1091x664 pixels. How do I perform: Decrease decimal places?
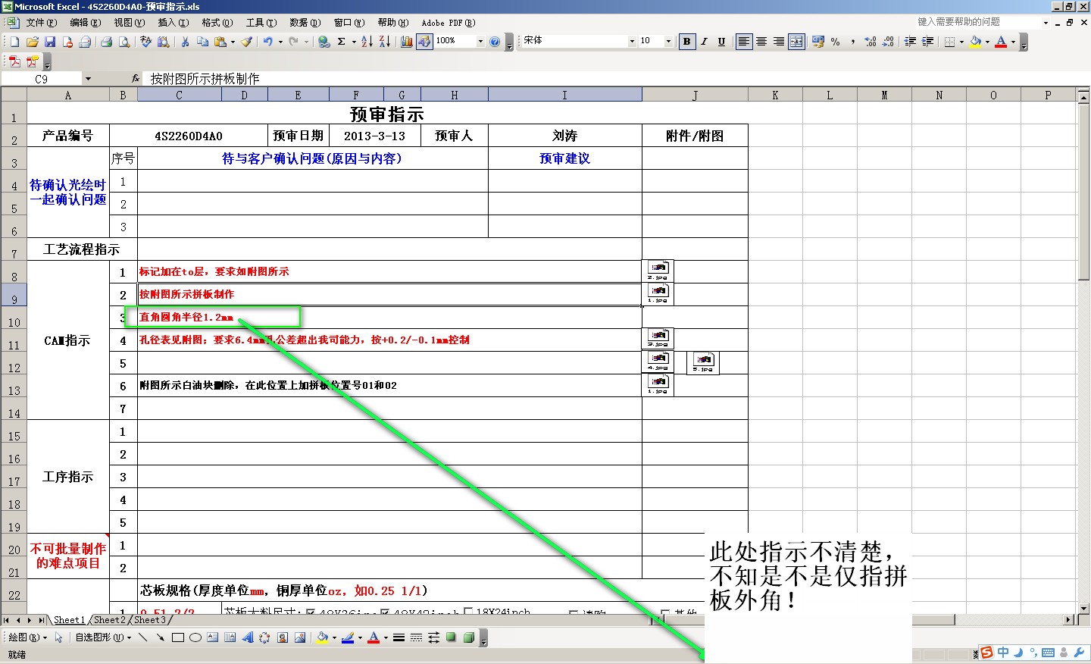[x=888, y=42]
